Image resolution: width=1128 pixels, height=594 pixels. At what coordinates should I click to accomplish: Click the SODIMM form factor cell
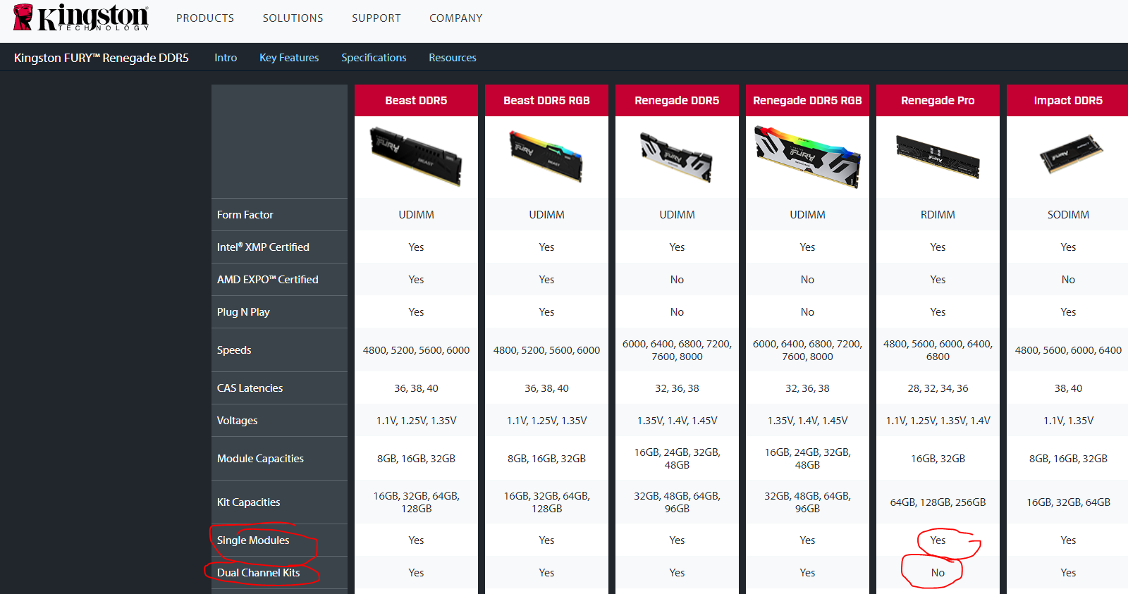(1067, 215)
